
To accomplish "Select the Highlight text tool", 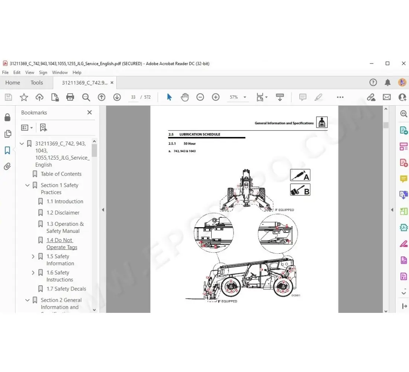I will [x=319, y=97].
